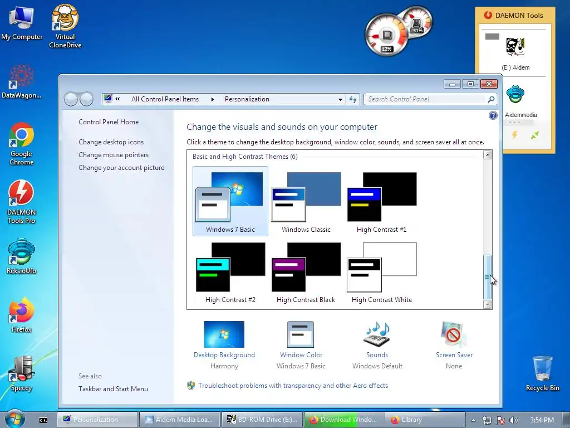Screen dimensions: 570x428
Task: Click themes list scrollbar up arrow
Action: [x=488, y=155]
